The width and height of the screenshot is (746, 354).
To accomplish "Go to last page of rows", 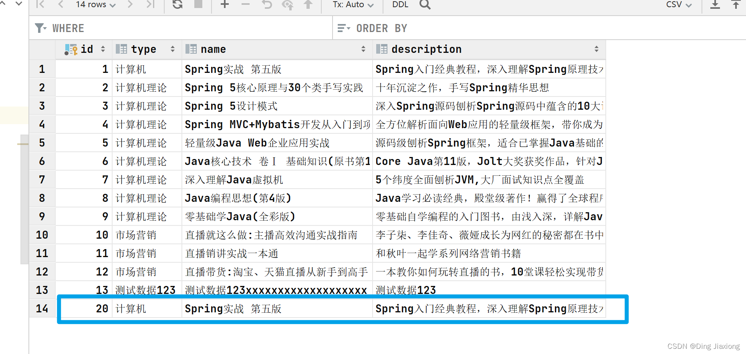I will pos(150,4).
